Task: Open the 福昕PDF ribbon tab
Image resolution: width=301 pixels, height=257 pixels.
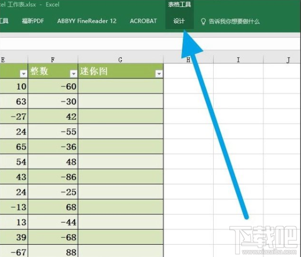Action: click(x=33, y=21)
